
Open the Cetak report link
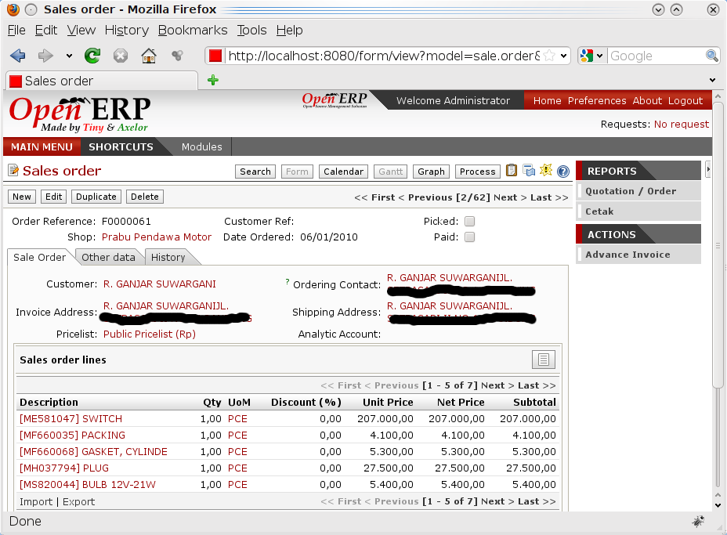(x=638, y=211)
